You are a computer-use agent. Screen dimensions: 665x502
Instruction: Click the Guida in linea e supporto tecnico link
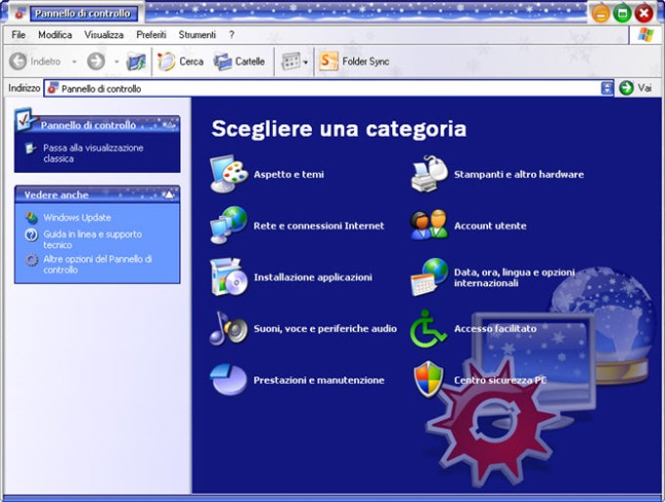coord(93,239)
